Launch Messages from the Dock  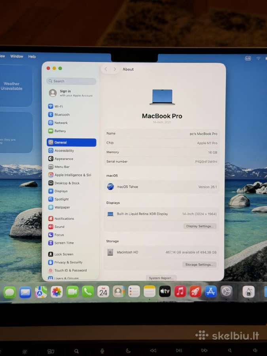click(x=10, y=292)
